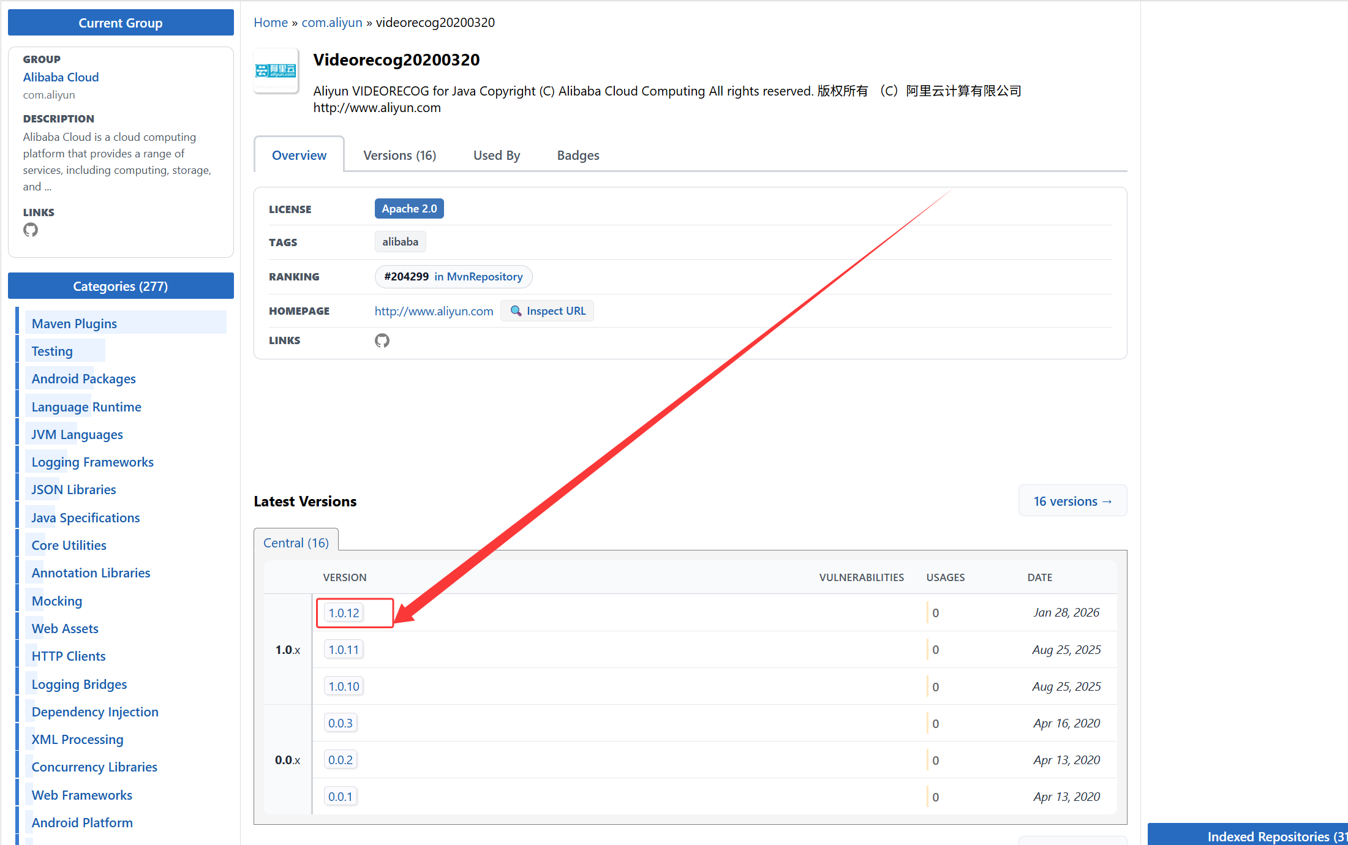This screenshot has height=845, width=1348.
Task: Open version 1.0.11
Action: pyautogui.click(x=344, y=650)
